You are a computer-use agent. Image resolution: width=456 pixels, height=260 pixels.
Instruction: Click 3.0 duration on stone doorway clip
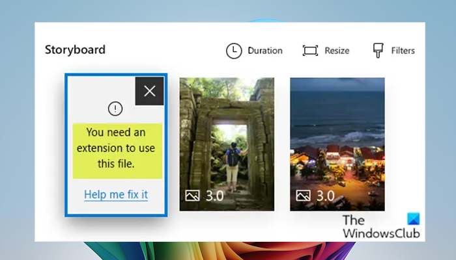[x=214, y=196]
